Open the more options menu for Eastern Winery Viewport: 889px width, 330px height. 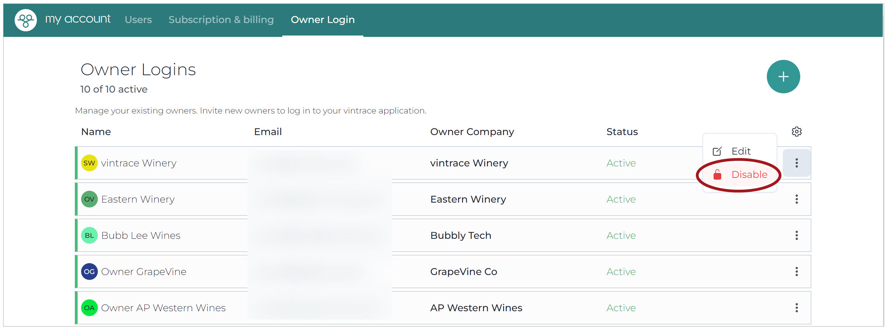(x=796, y=199)
